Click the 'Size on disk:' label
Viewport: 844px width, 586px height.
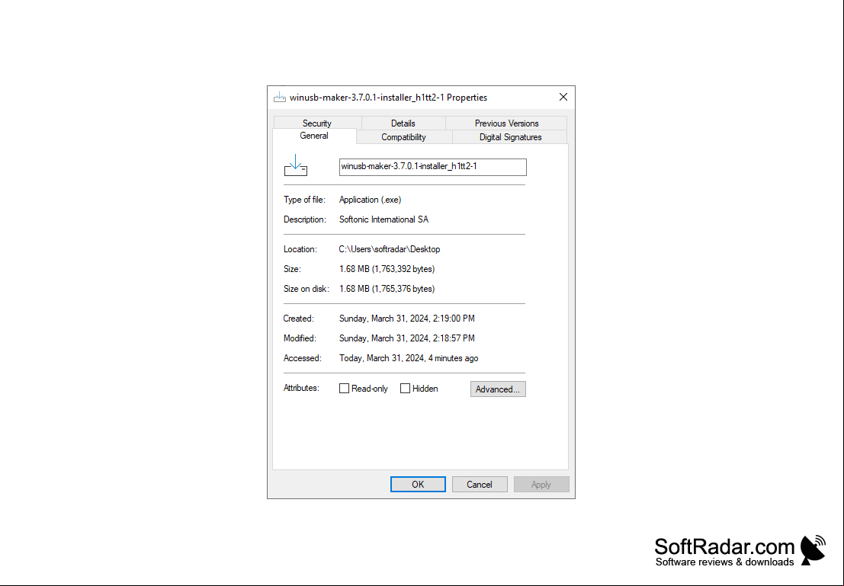tap(306, 289)
